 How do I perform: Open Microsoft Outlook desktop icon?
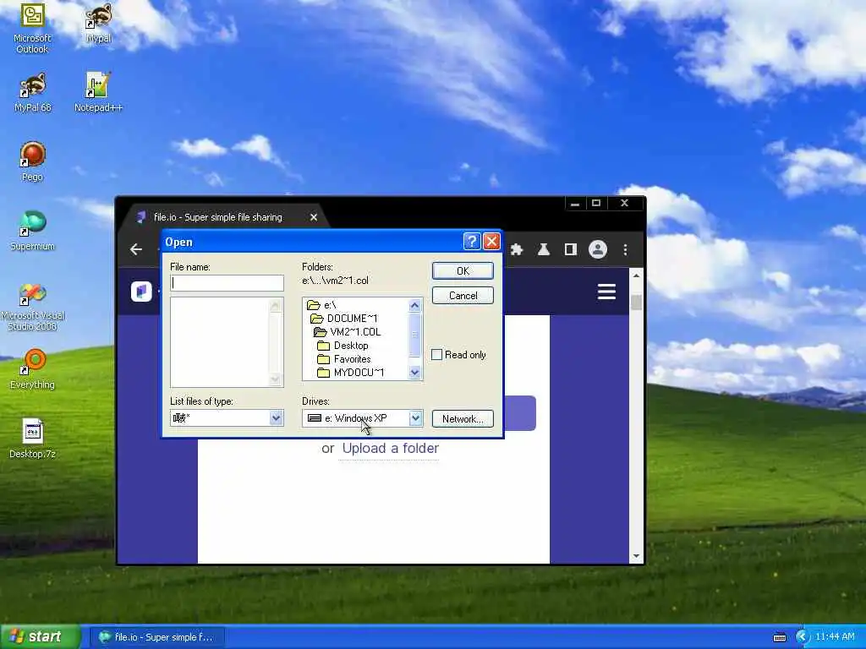point(32,28)
